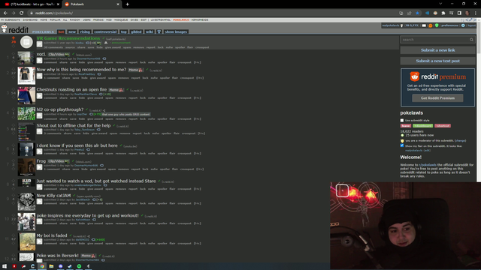Open the 'wiki' tab
481x270 pixels.
(x=149, y=31)
